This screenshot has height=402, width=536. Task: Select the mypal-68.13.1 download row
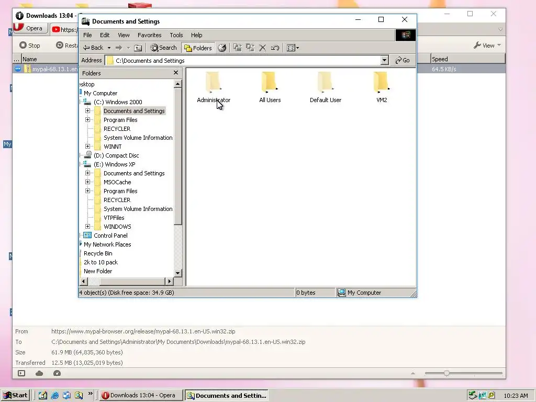46,69
